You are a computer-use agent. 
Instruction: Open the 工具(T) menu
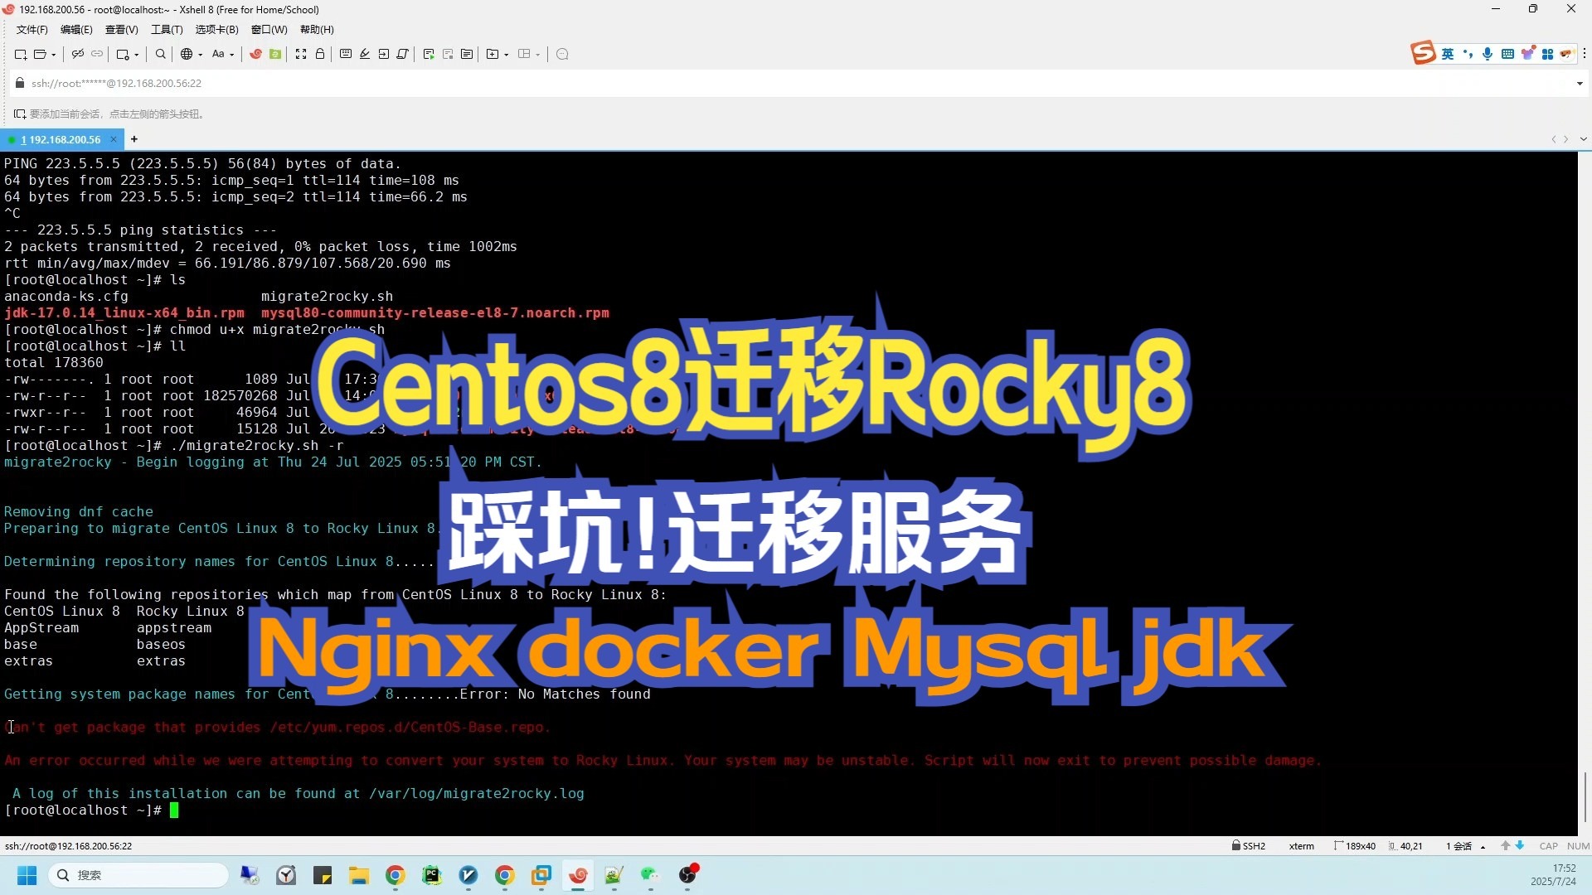point(167,30)
